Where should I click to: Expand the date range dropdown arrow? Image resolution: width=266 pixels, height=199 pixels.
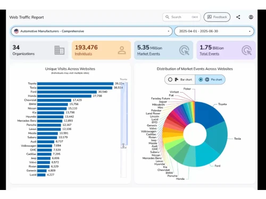point(250,31)
